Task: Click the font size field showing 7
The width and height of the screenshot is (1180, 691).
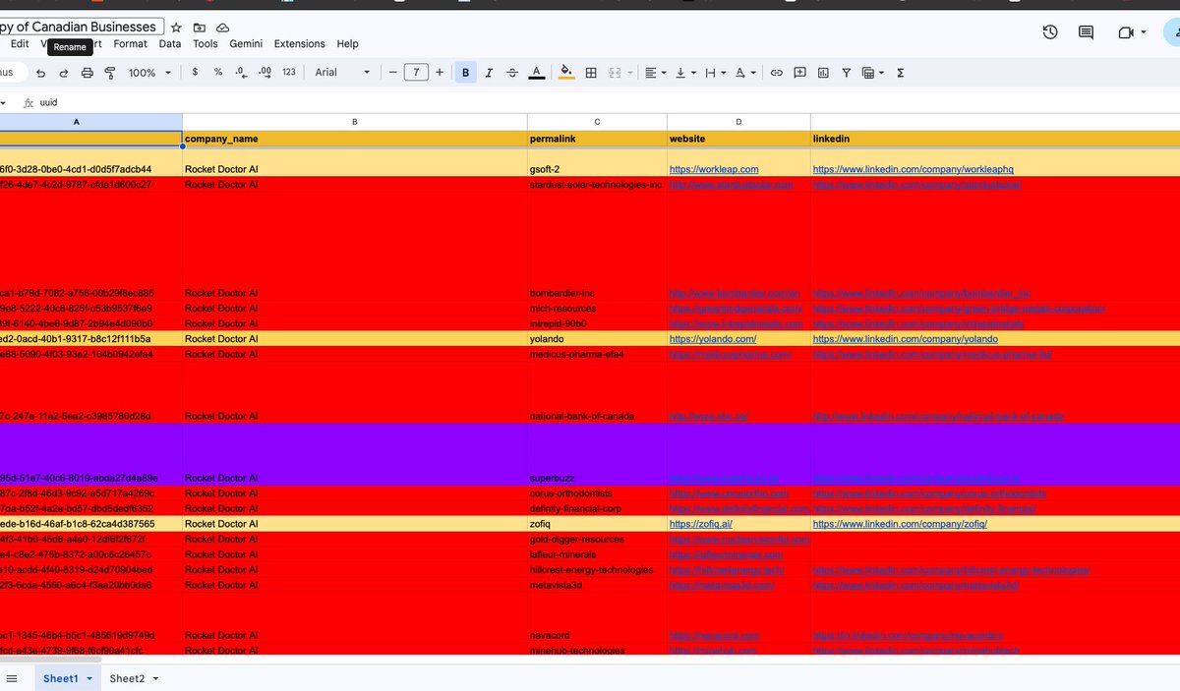Action: 416,73
